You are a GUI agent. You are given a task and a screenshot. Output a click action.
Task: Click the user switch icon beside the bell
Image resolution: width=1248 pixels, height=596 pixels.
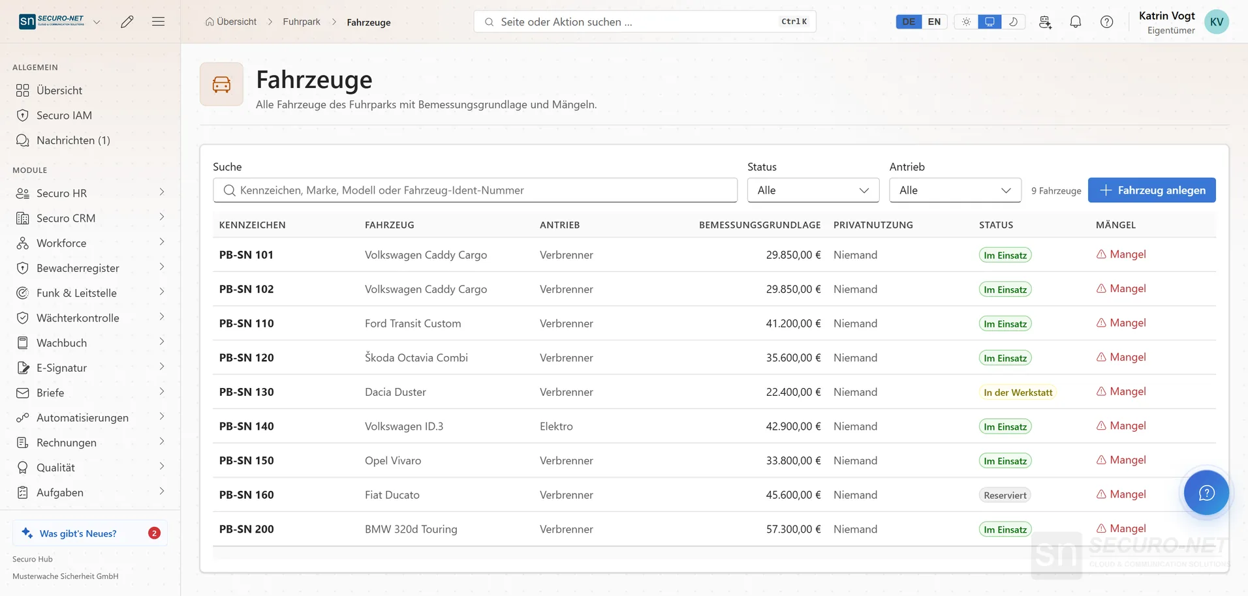1045,22
